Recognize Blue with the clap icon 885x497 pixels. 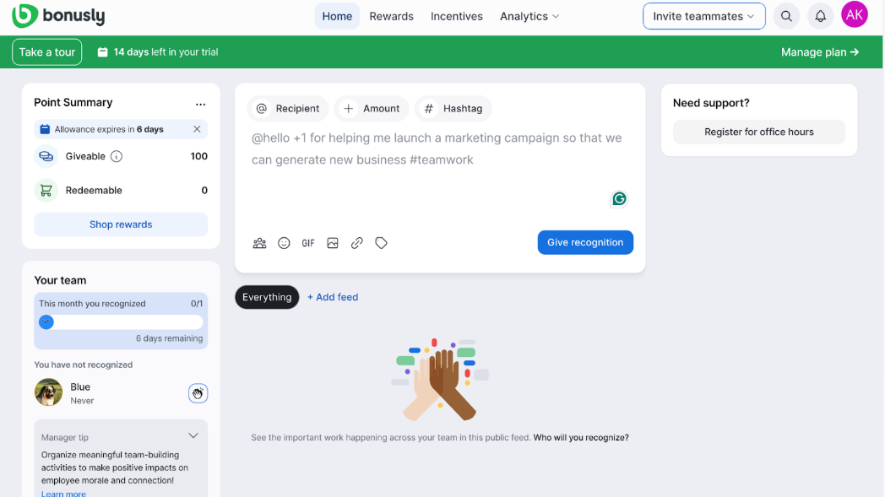click(198, 393)
